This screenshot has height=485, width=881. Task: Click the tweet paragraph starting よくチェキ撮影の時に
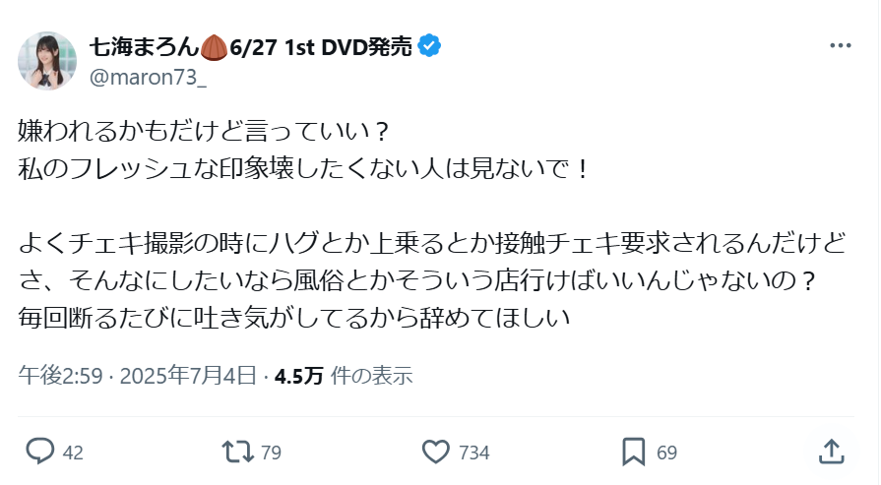pyautogui.click(x=432, y=280)
